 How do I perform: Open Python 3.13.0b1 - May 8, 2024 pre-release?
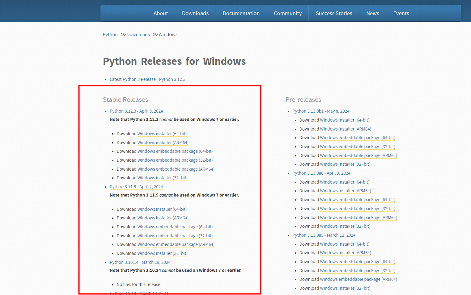click(321, 111)
